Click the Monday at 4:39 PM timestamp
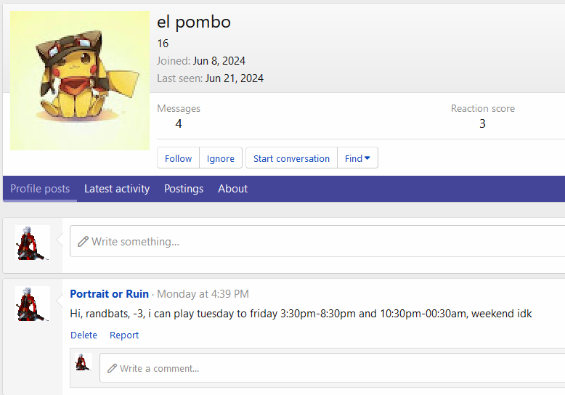565x395 pixels. 203,294
